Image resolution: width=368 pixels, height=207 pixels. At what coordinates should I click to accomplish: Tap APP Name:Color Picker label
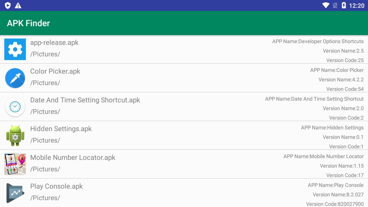pyautogui.click(x=337, y=70)
